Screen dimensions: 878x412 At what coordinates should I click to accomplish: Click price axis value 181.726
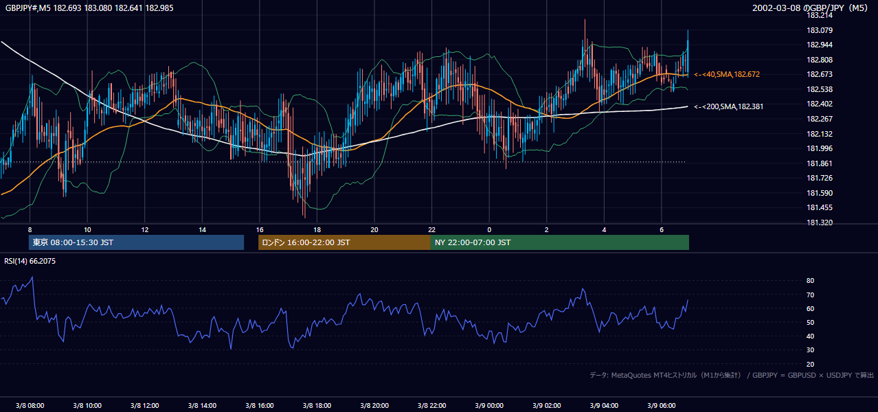coord(819,178)
